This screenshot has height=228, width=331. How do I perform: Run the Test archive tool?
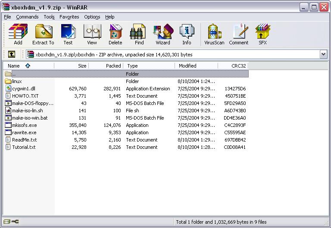[x=68, y=34]
